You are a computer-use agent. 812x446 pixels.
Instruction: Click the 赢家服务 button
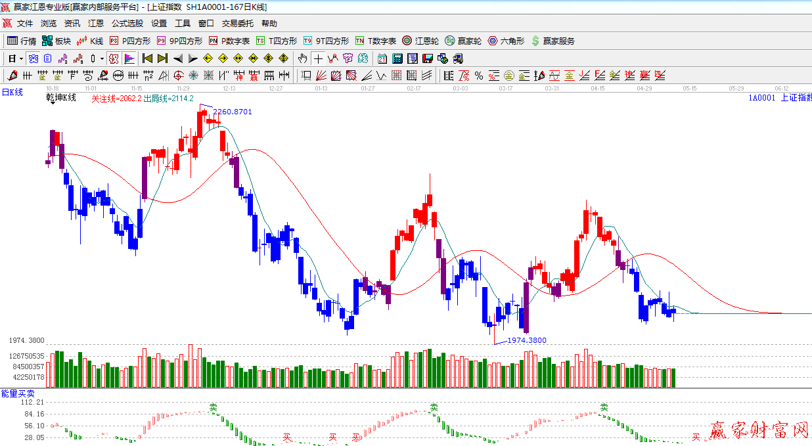tap(553, 41)
